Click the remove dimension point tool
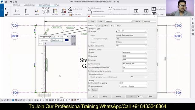The height and width of the screenshot is (110, 195). point(64,12)
